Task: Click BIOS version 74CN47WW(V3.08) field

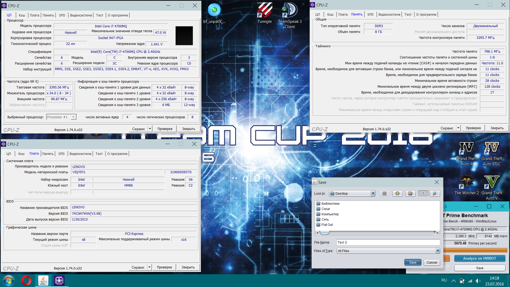Action: point(134,214)
